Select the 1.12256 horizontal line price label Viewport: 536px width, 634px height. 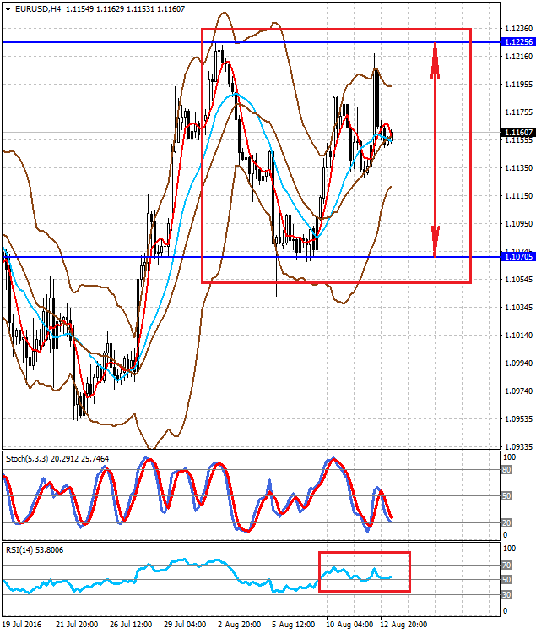tap(518, 42)
